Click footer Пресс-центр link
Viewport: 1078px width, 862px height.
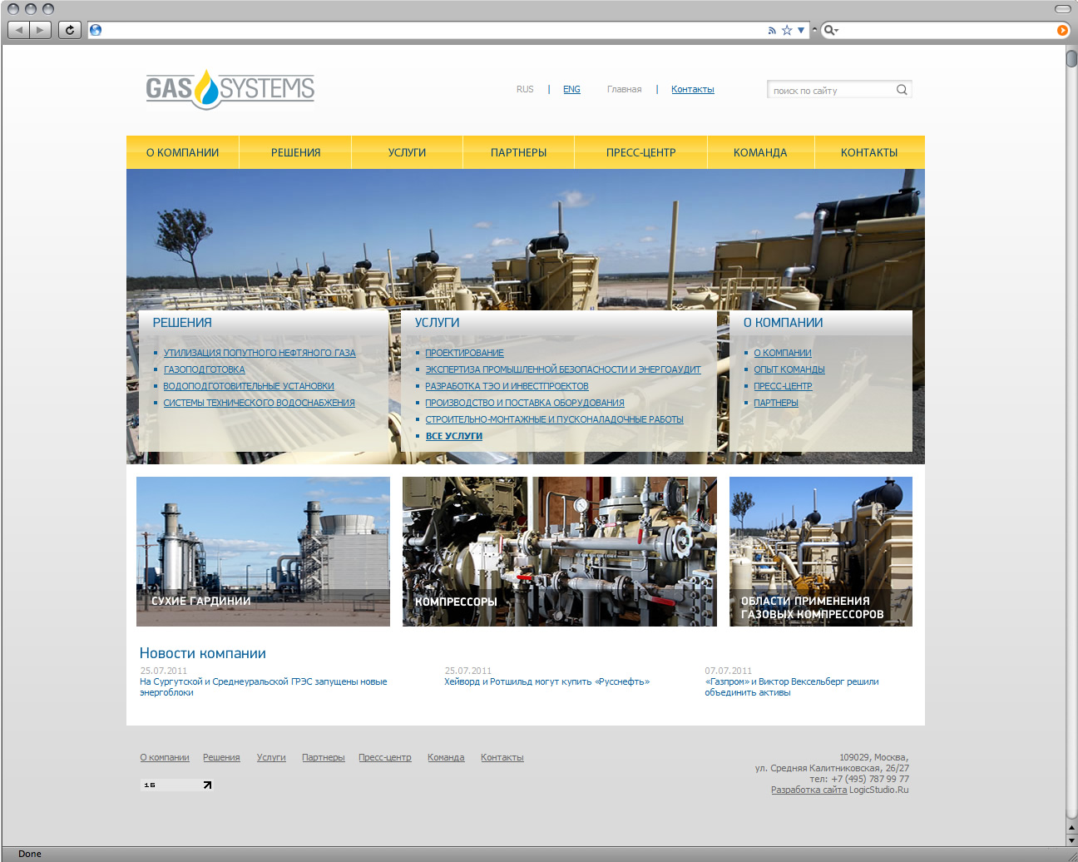(x=385, y=757)
